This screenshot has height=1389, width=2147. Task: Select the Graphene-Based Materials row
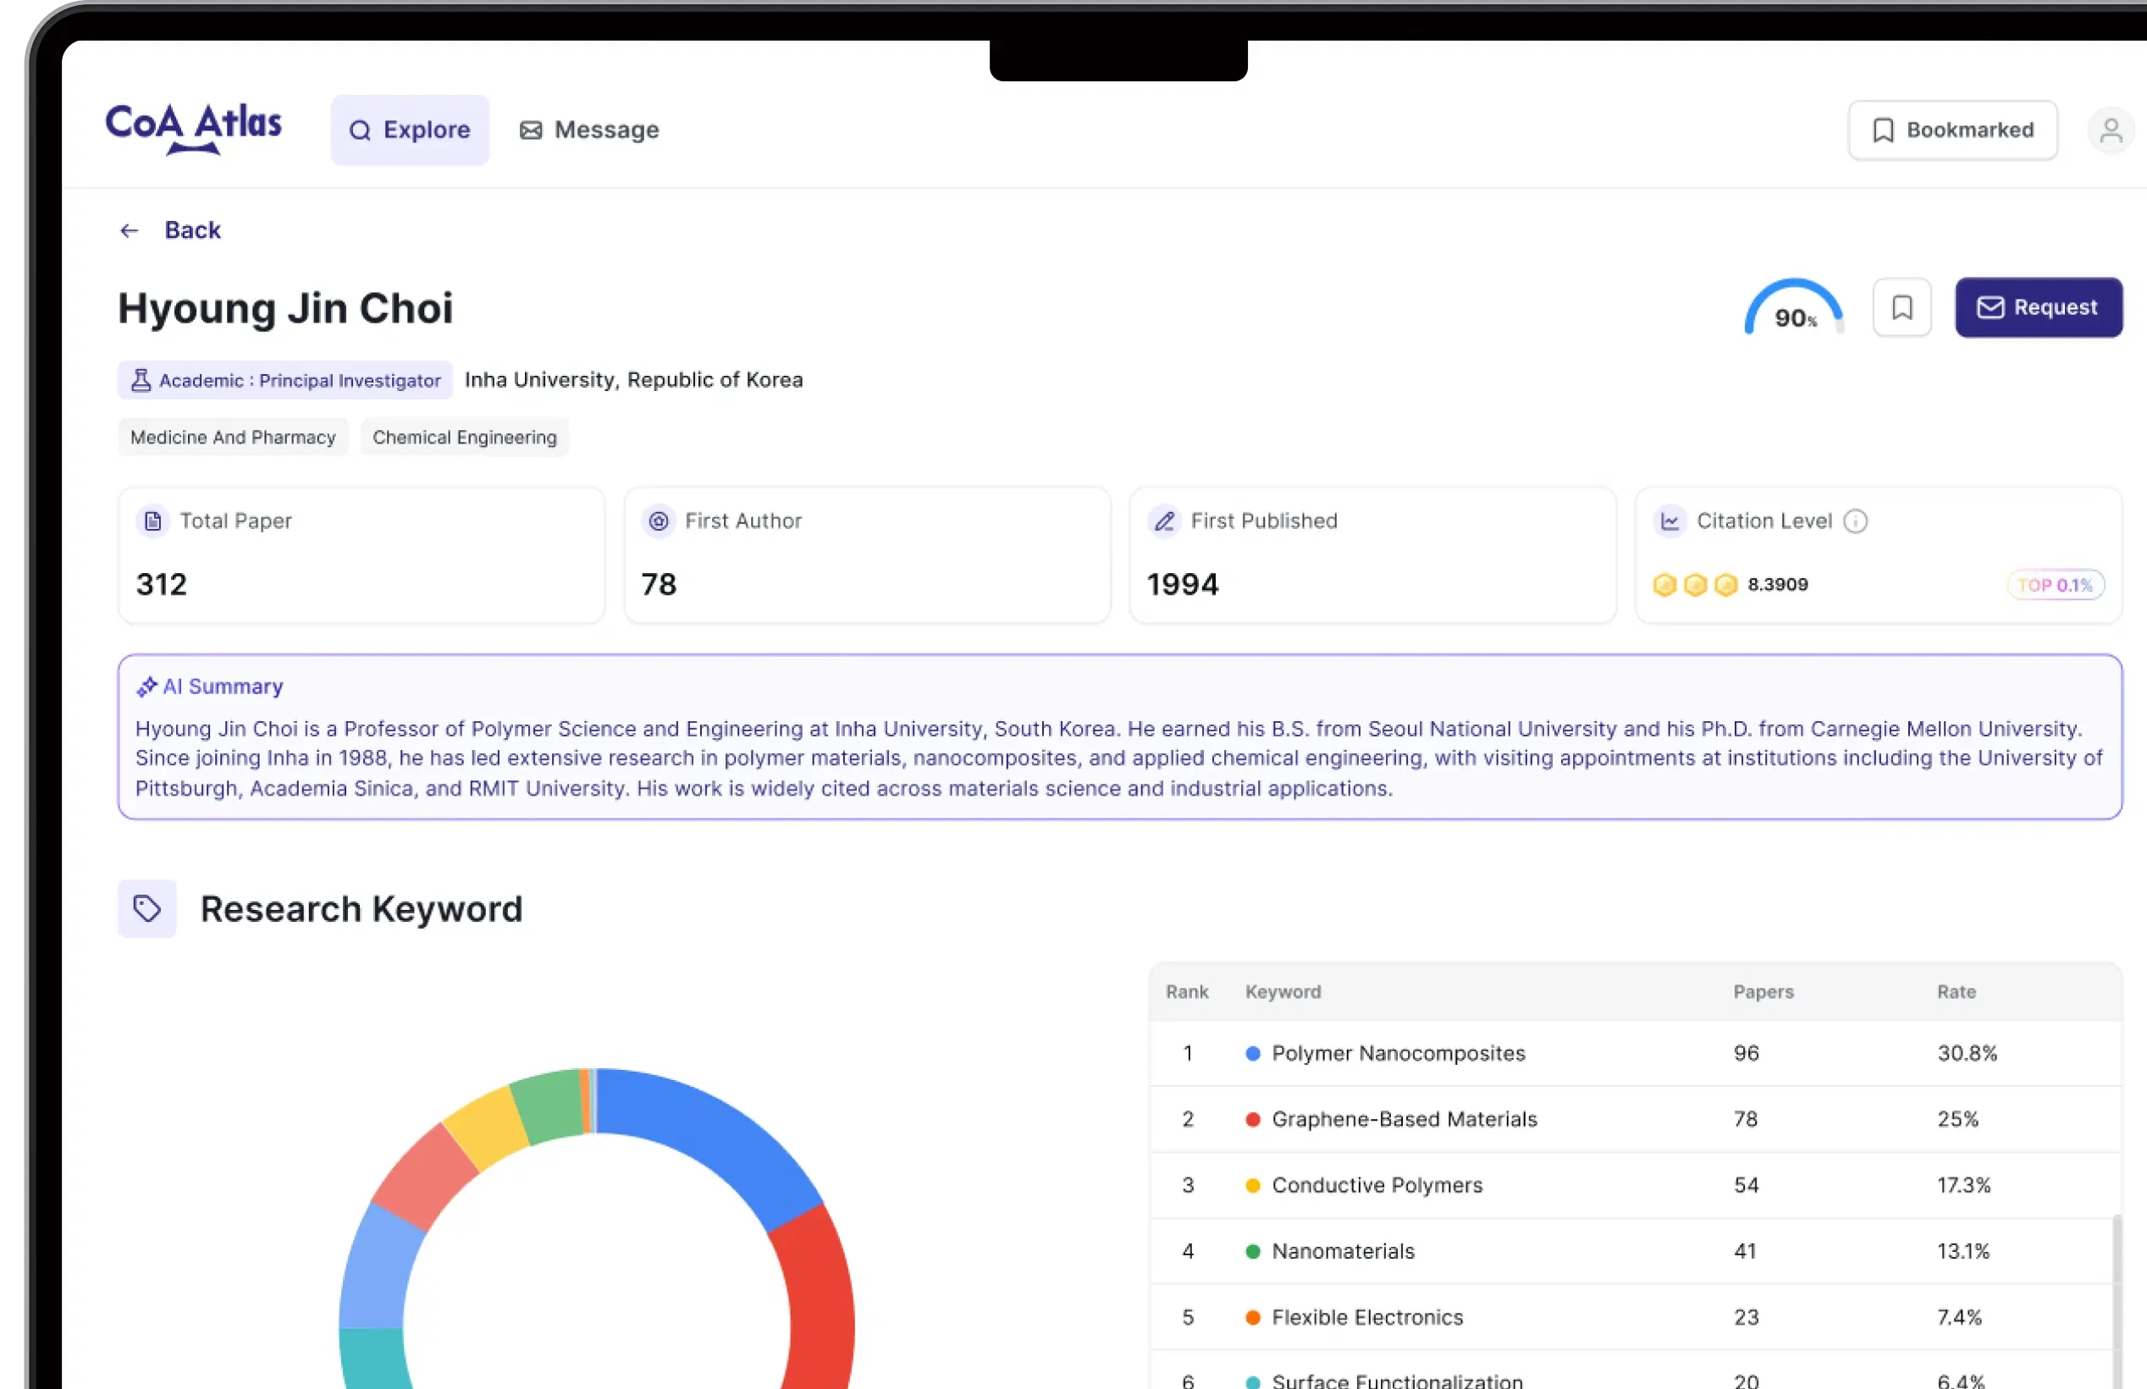[1635, 1118]
